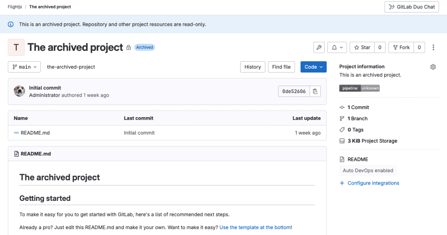Image resolution: width=447 pixels, height=235 pixels.
Task: Click the pipeline unknown status badge
Action: pyautogui.click(x=359, y=88)
